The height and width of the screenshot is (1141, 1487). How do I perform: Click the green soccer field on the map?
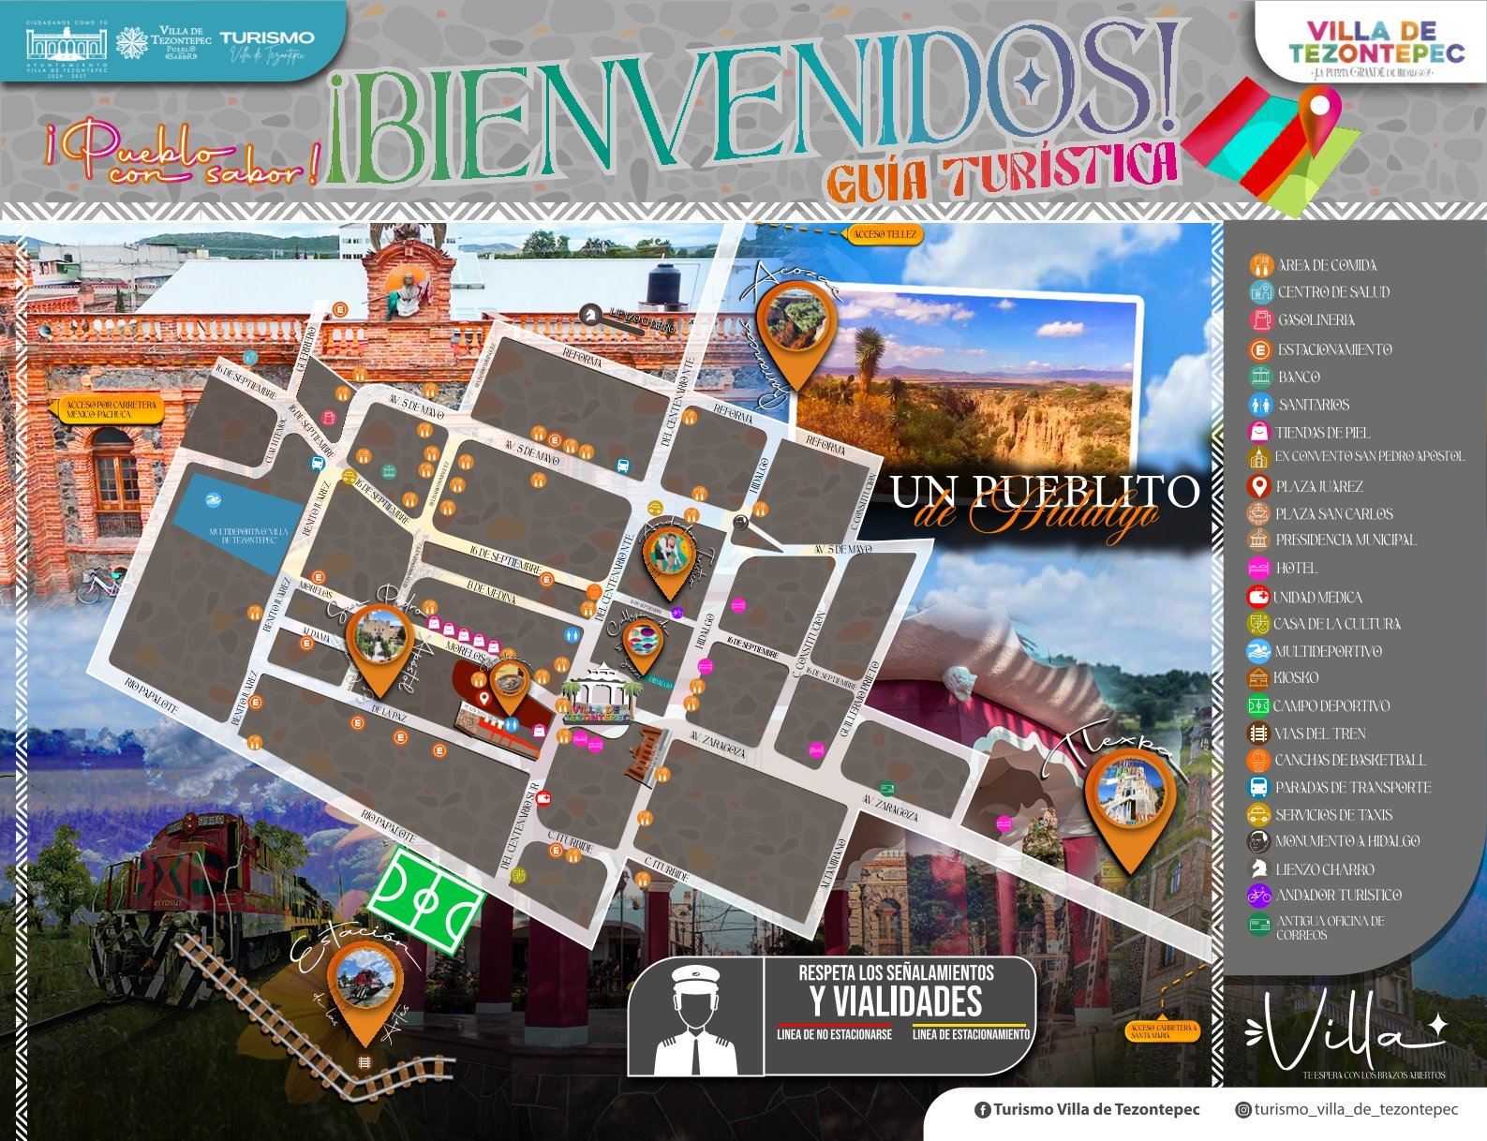click(x=427, y=898)
